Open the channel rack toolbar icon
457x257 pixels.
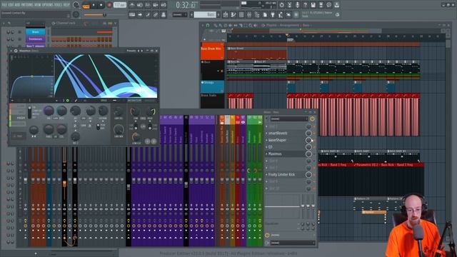241,14
